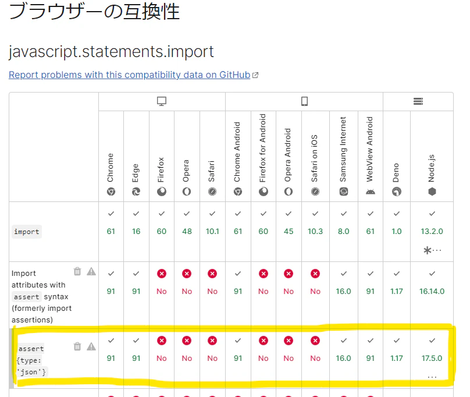
Task: Click the ブラウザーの互換性 page heading
Action: pyautogui.click(x=94, y=12)
